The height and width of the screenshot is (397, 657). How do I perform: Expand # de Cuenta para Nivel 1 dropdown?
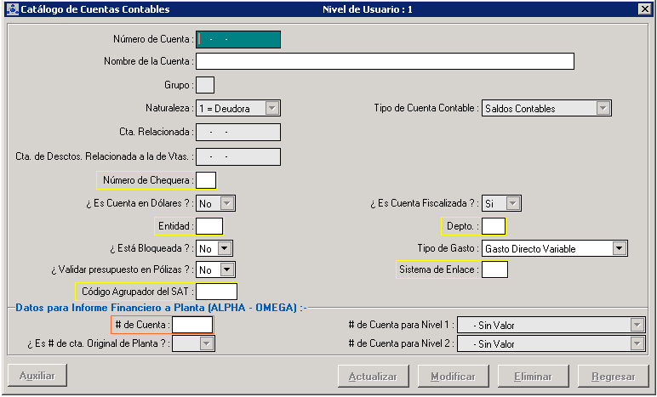pos(637,325)
